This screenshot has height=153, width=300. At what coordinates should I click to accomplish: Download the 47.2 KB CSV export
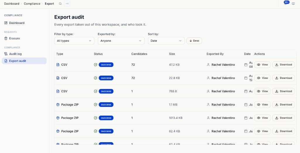284,65
